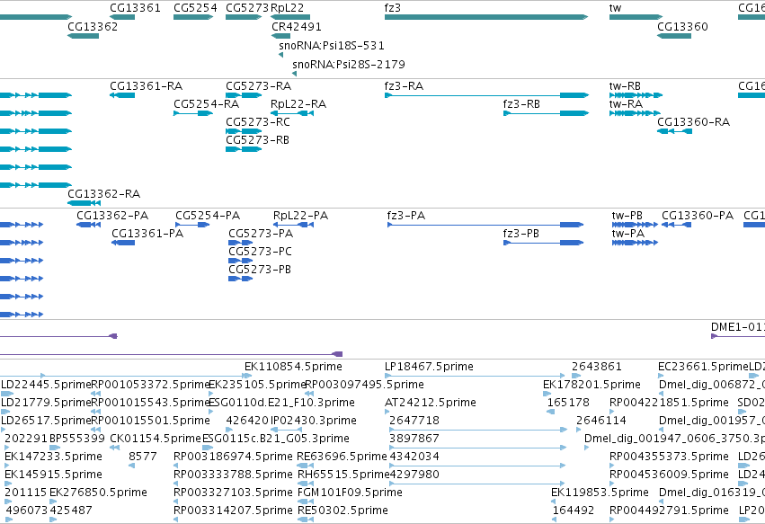Select the CG5254-RA transcript label
Viewport: 765px width, 524px height.
click(x=207, y=104)
